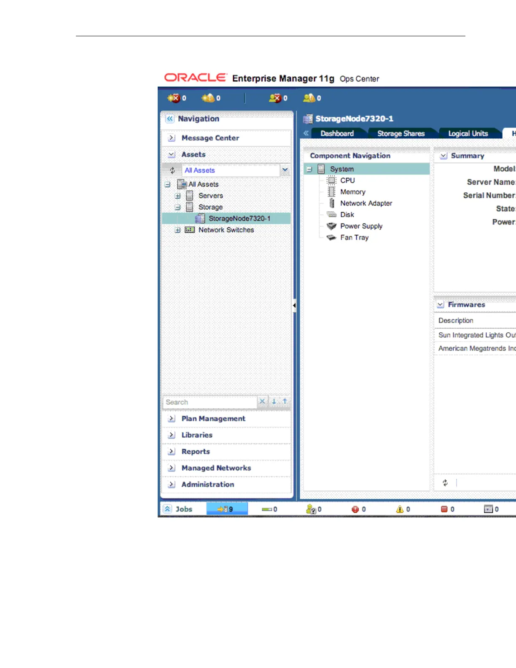
Task: Click the failed jobs red icon
Action: 355,509
